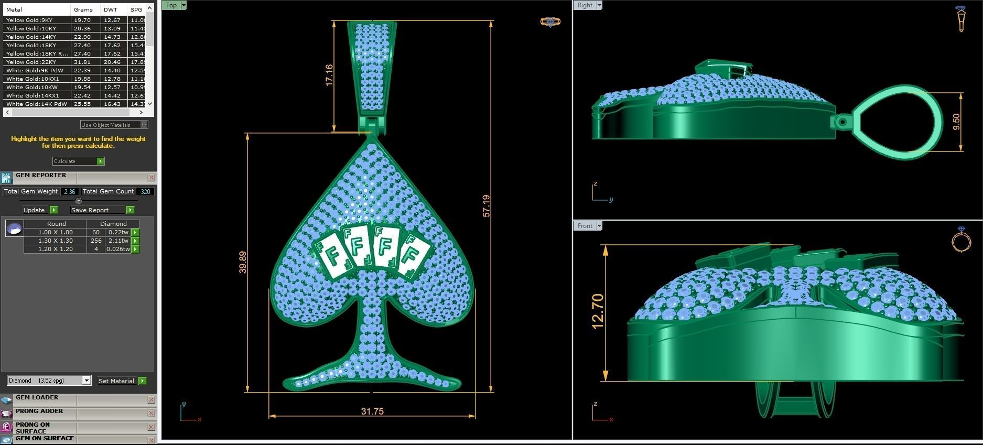Image resolution: width=983 pixels, height=445 pixels.
Task: Close the Gem On Surface panel
Action: [151, 440]
